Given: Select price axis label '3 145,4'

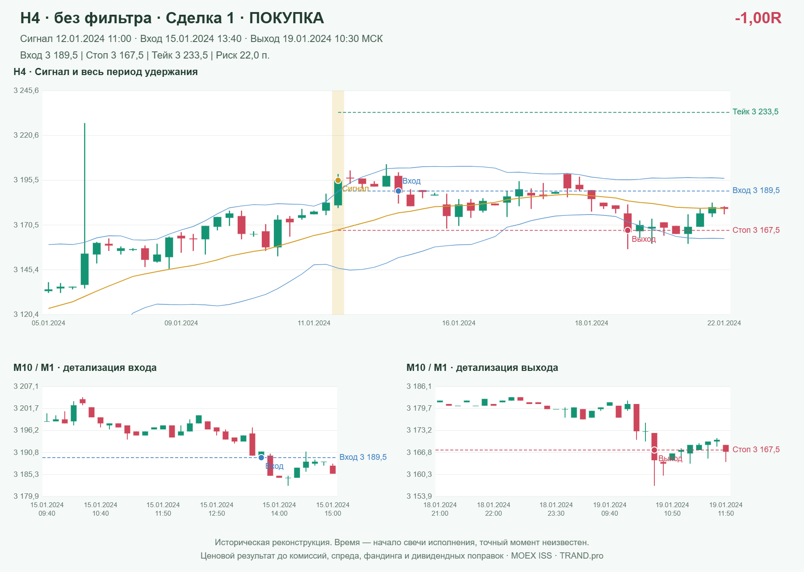Looking at the screenshot, I should [26, 270].
